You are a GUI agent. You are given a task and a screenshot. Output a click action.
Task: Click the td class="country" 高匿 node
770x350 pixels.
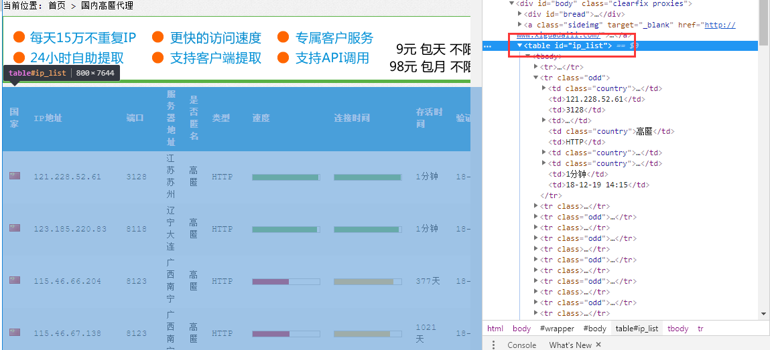tap(611, 131)
